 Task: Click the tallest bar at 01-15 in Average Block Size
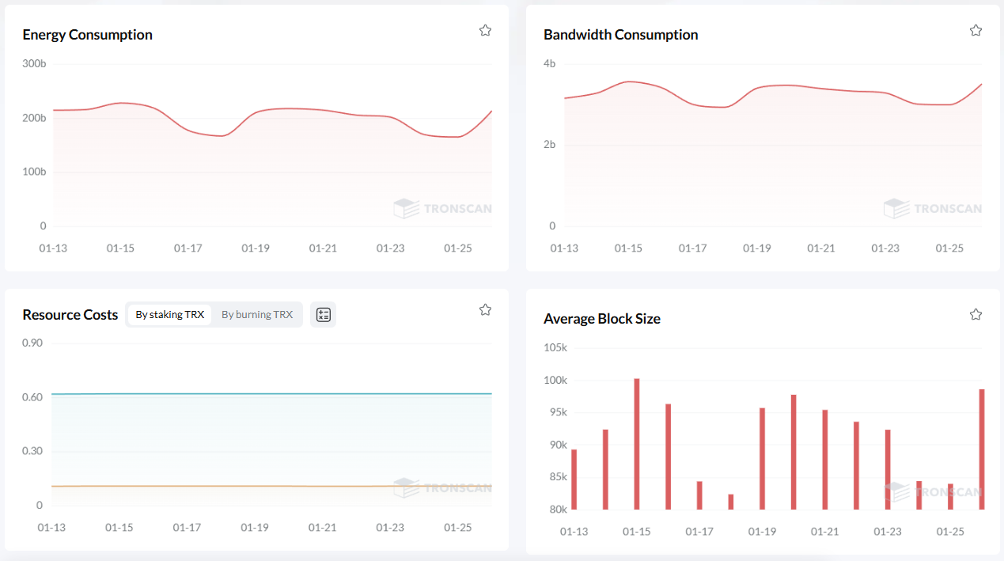[637, 443]
